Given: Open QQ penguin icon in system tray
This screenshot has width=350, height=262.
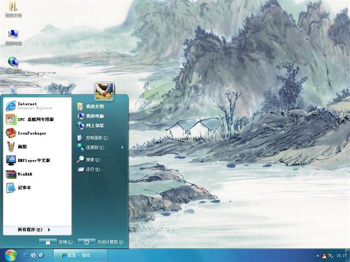Looking at the screenshot, I should 324,256.
